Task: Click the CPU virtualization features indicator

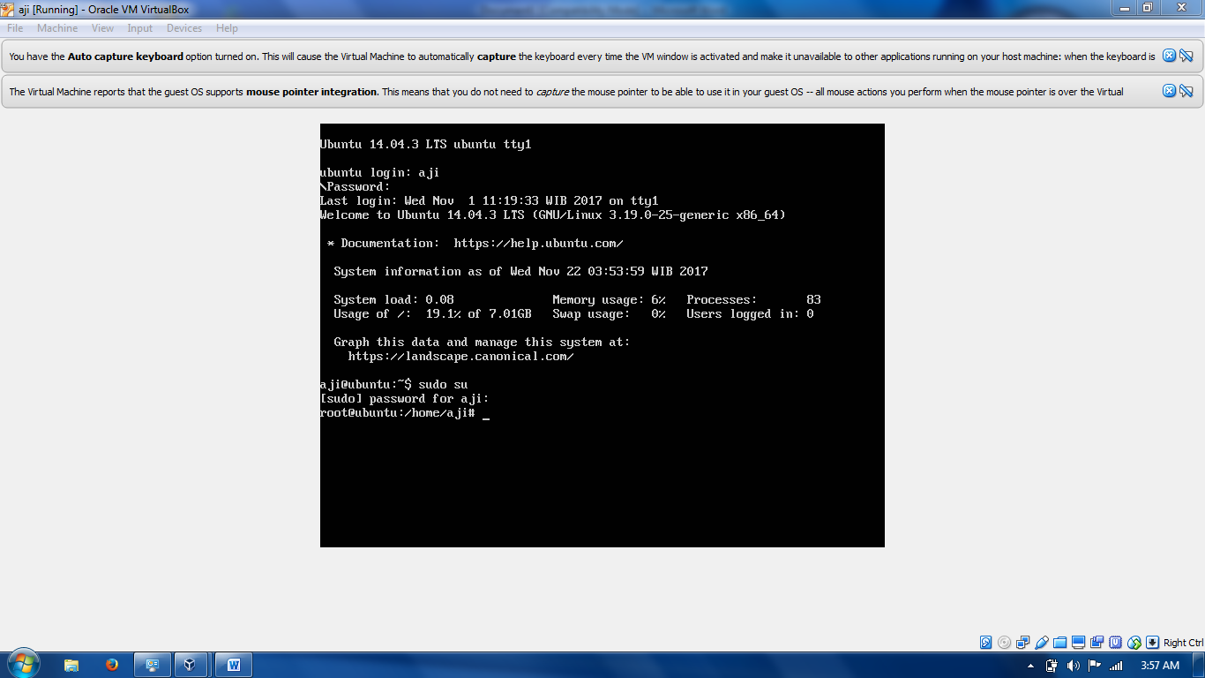Action: coord(1116,643)
